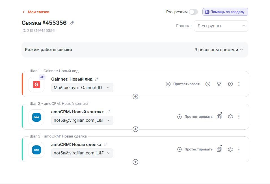Open Мой аккаунт Gainnet ID account dropdown
270x184 pixels.
82,88
